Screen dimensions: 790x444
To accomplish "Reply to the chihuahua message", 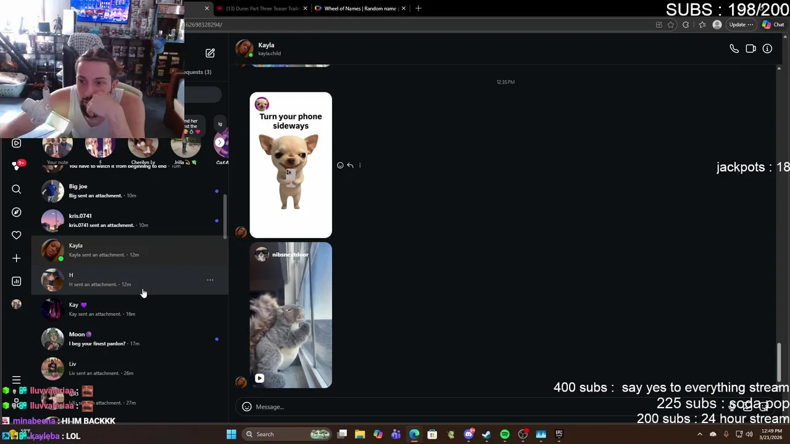I will [x=350, y=165].
